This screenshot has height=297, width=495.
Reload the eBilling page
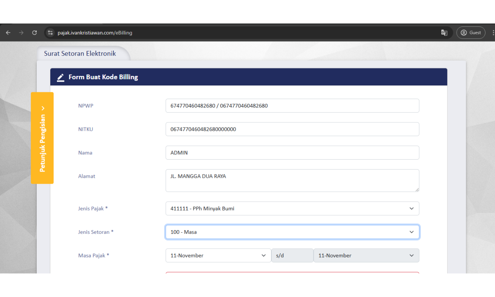(35, 33)
